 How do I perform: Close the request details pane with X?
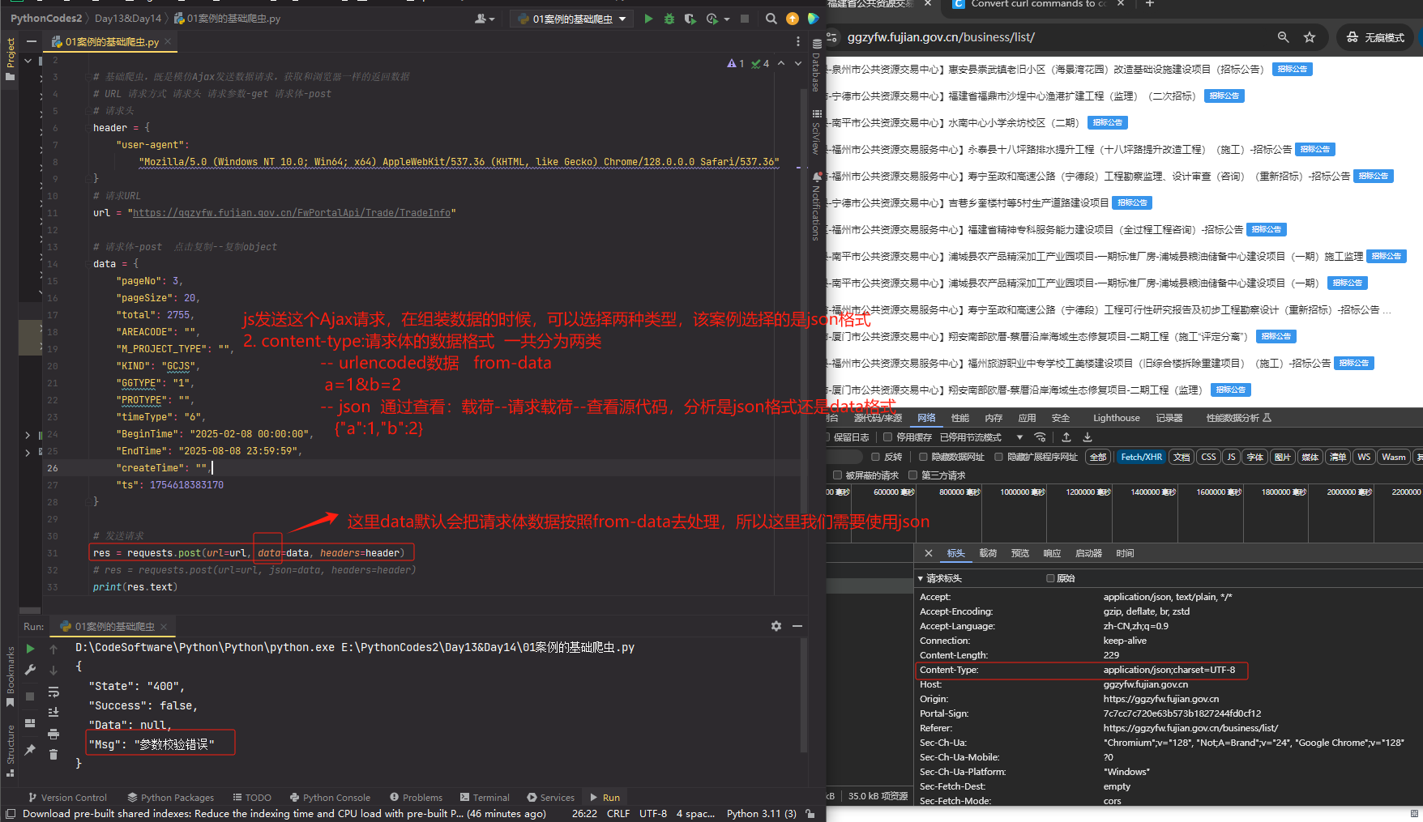point(929,553)
